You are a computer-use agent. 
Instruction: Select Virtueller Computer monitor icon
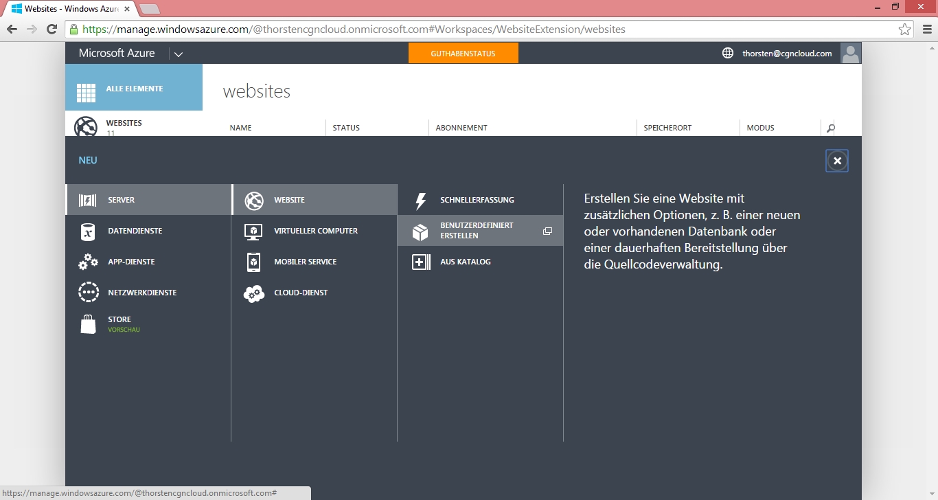tap(253, 231)
